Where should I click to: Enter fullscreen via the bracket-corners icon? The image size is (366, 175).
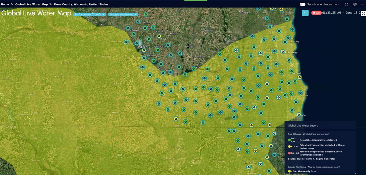pos(346,4)
